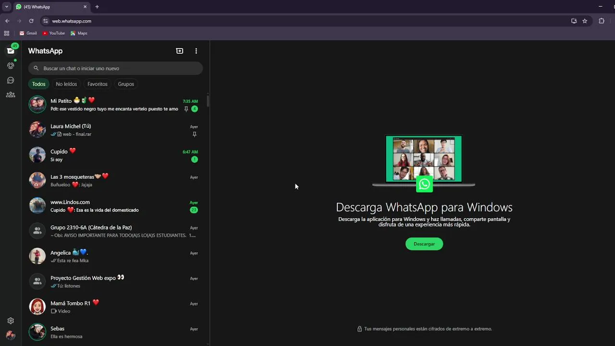
Task: Open the Mamá Tombo R1 chat
Action: (114, 307)
